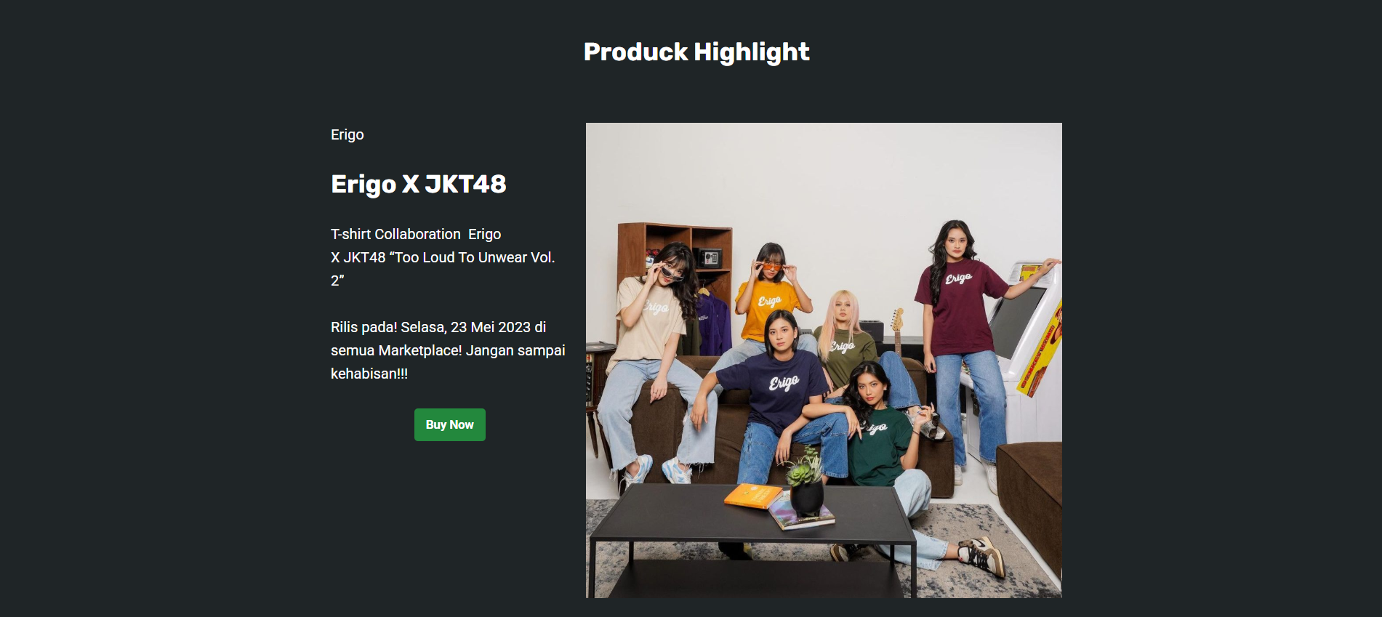Image resolution: width=1382 pixels, height=617 pixels.
Task: Click the Erigo X JKT48 title
Action: 418,184
